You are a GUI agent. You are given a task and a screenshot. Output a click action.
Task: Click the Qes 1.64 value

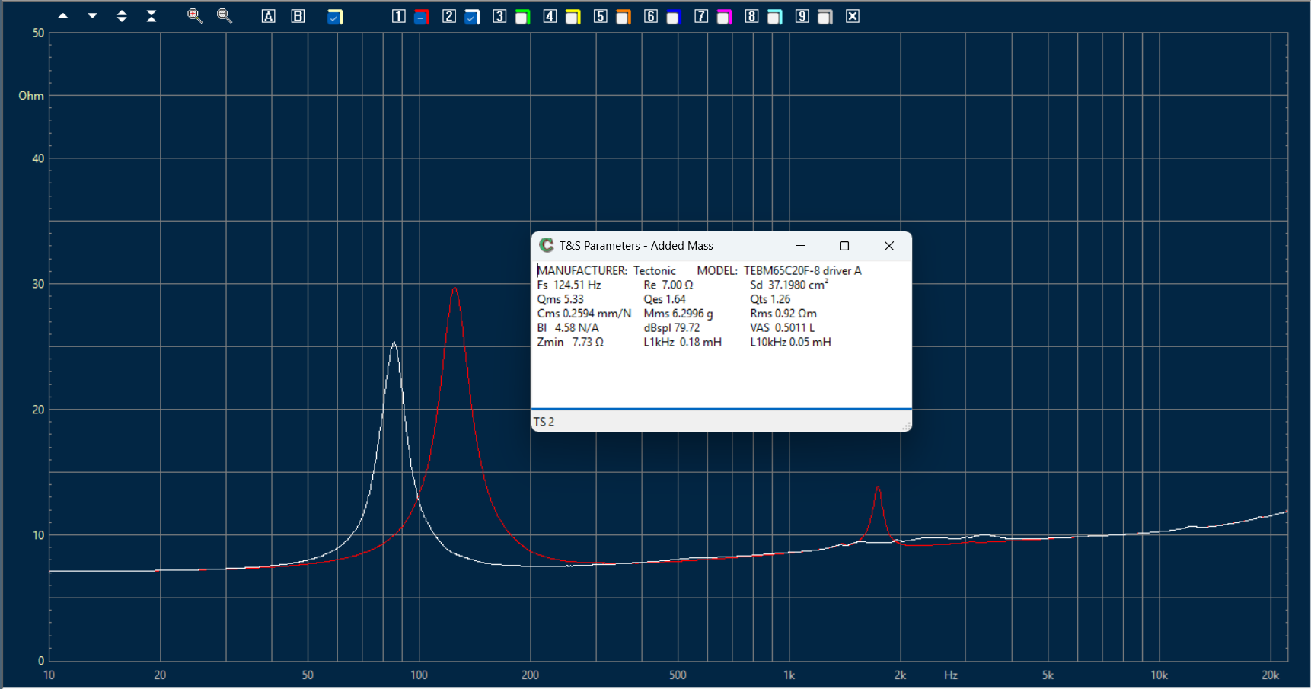point(664,299)
